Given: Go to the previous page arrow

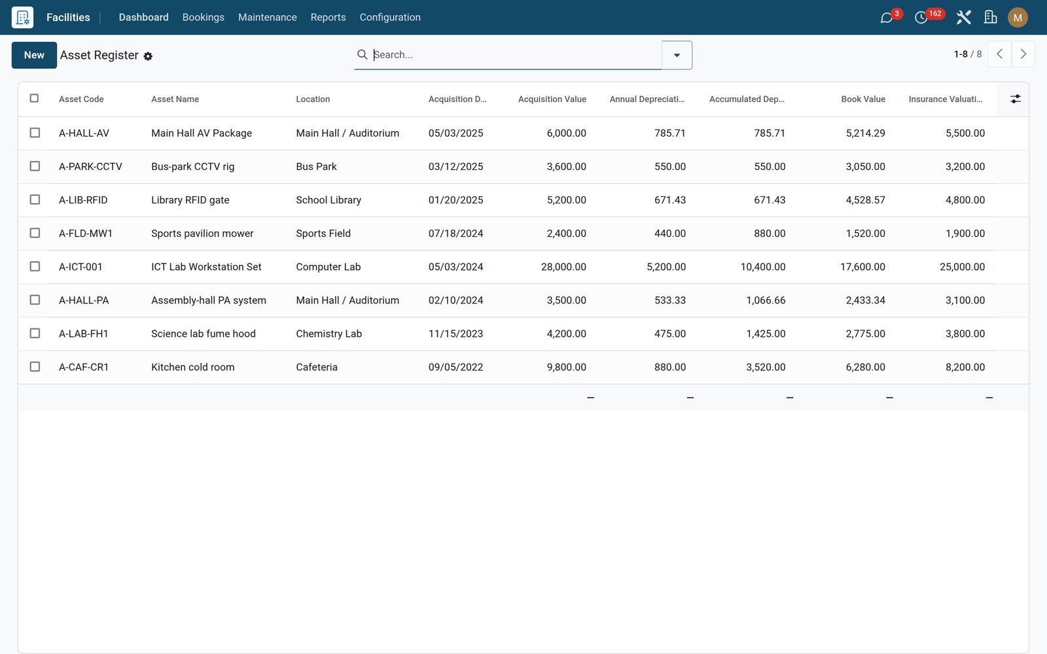Looking at the screenshot, I should [x=999, y=54].
